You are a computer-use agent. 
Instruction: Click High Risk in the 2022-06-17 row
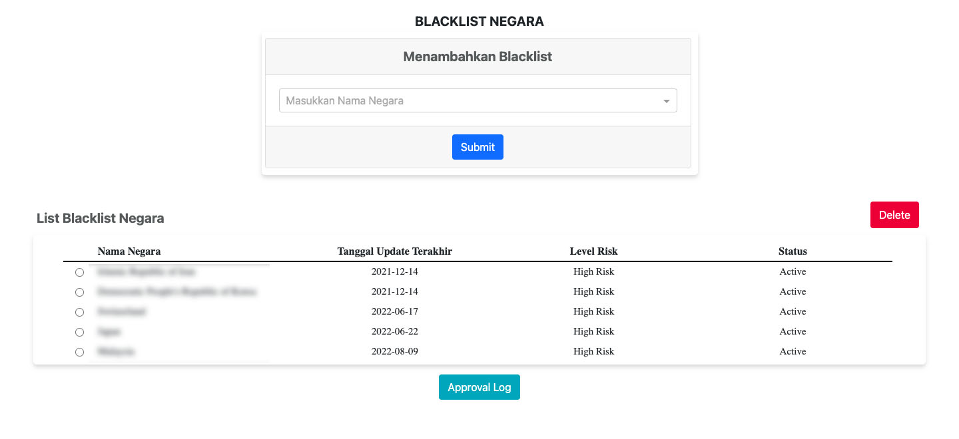coord(593,311)
